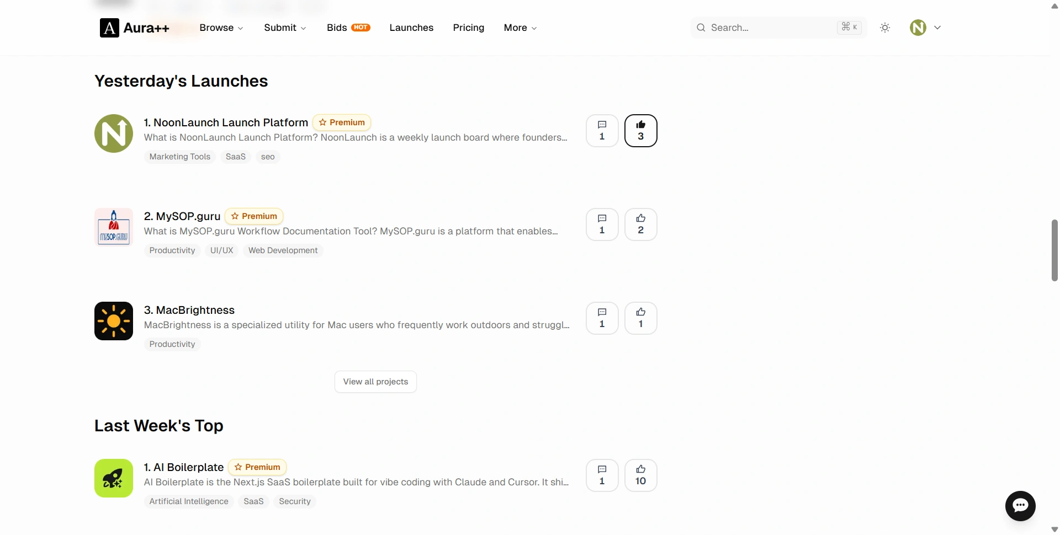Select the Web Development tag
Viewport: 1060px width, 535px height.
point(283,250)
